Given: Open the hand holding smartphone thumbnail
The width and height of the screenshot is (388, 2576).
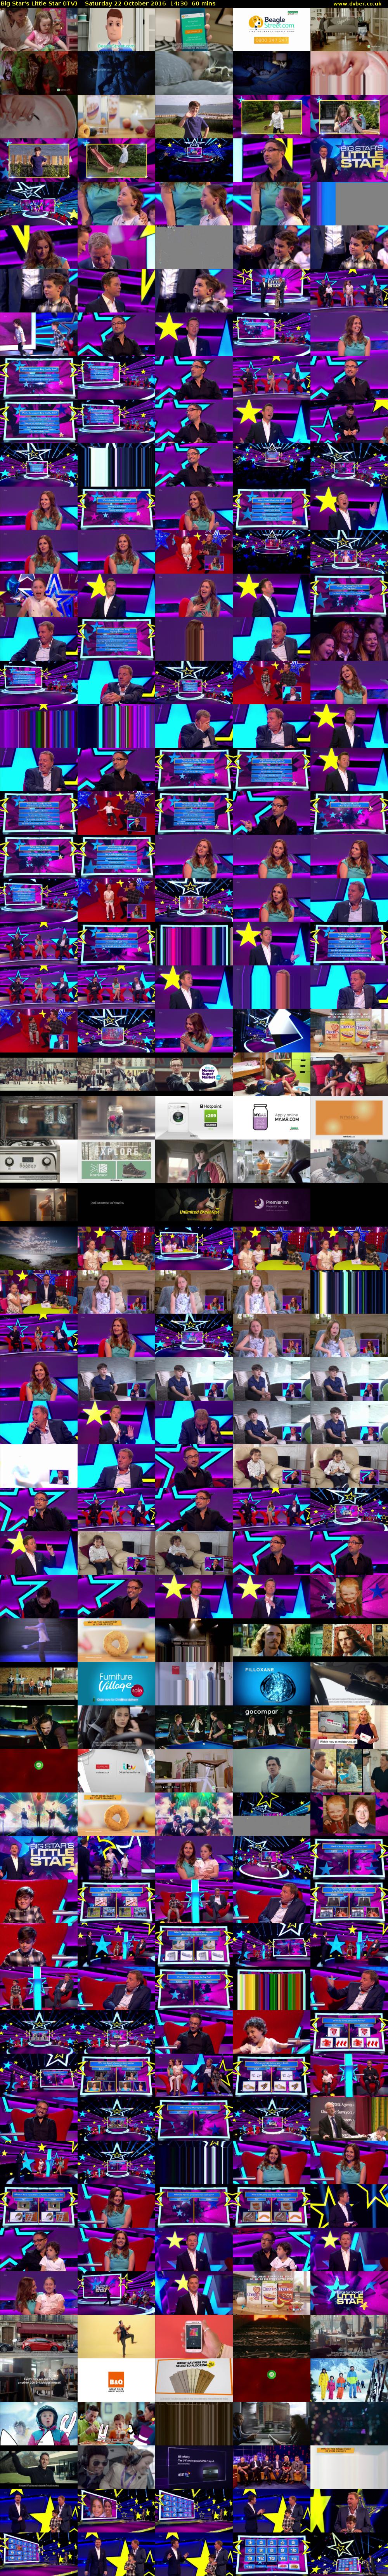Looking at the screenshot, I should 194,2335.
